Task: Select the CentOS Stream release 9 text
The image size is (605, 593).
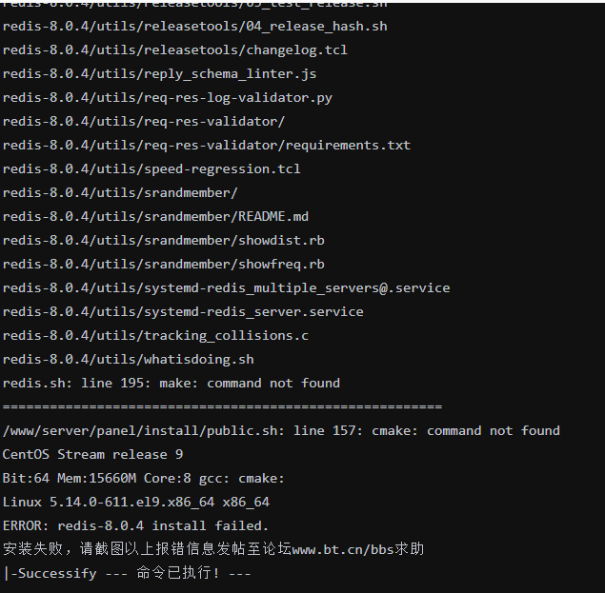Action: click(92, 454)
